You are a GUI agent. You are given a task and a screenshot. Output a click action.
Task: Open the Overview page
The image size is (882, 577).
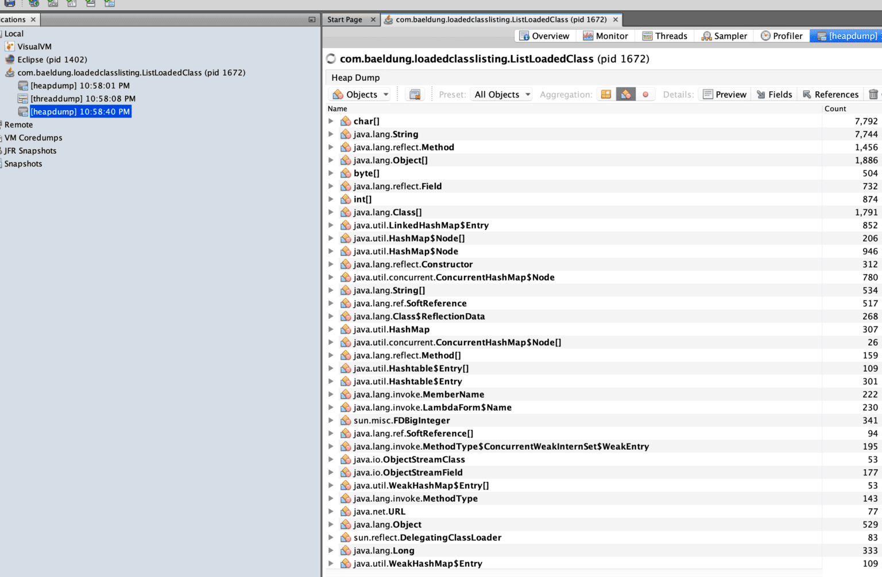click(x=544, y=36)
